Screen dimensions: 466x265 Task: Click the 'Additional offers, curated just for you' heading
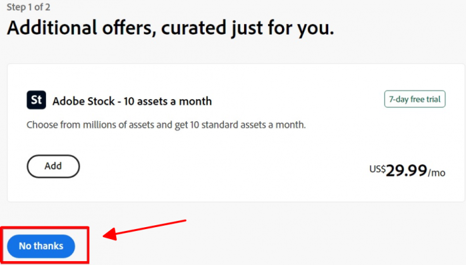[169, 28]
